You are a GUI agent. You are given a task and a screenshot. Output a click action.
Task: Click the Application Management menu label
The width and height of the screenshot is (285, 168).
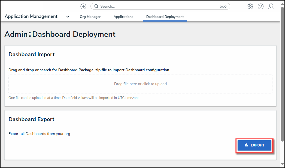click(31, 17)
